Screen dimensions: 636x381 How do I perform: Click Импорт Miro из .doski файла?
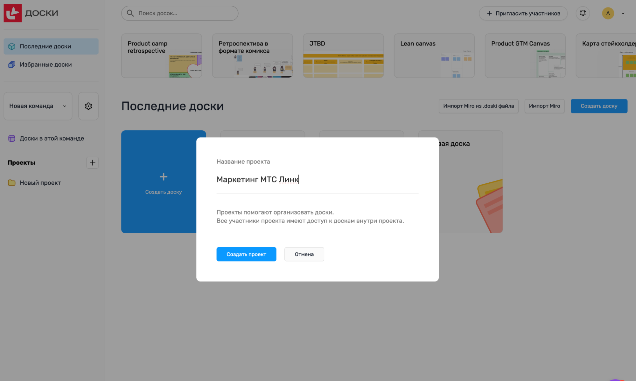click(479, 106)
